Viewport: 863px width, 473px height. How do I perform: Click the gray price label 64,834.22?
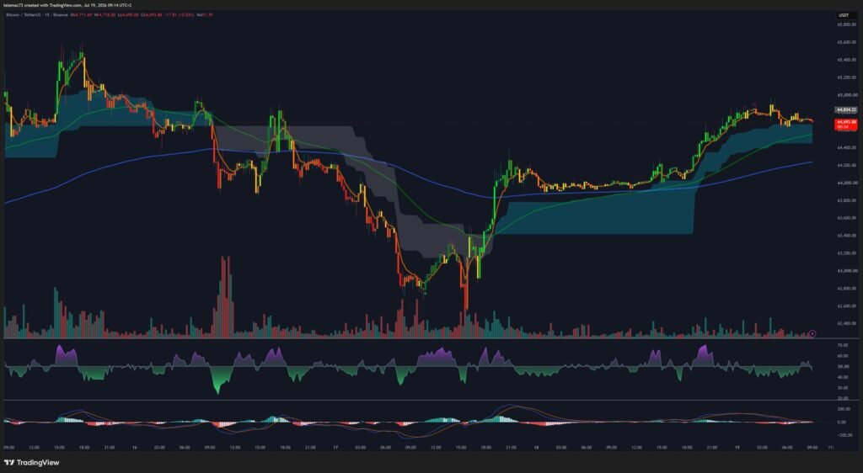point(846,110)
